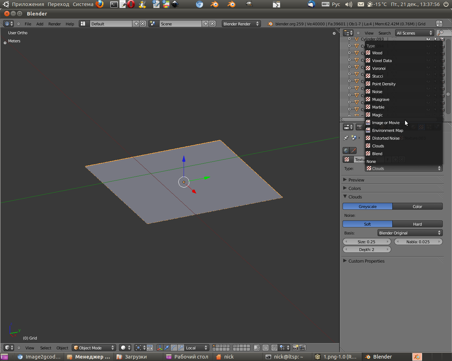This screenshot has height=361, width=452.
Task: Choose Environment Map in type list
Action: tap(404, 130)
